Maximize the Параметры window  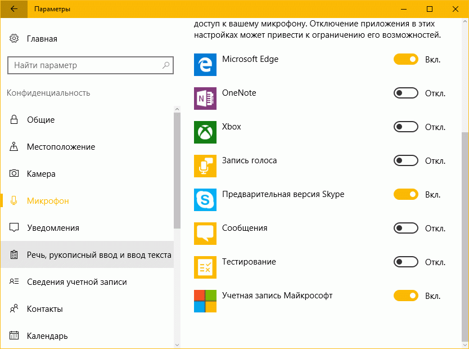pyautogui.click(x=430, y=9)
